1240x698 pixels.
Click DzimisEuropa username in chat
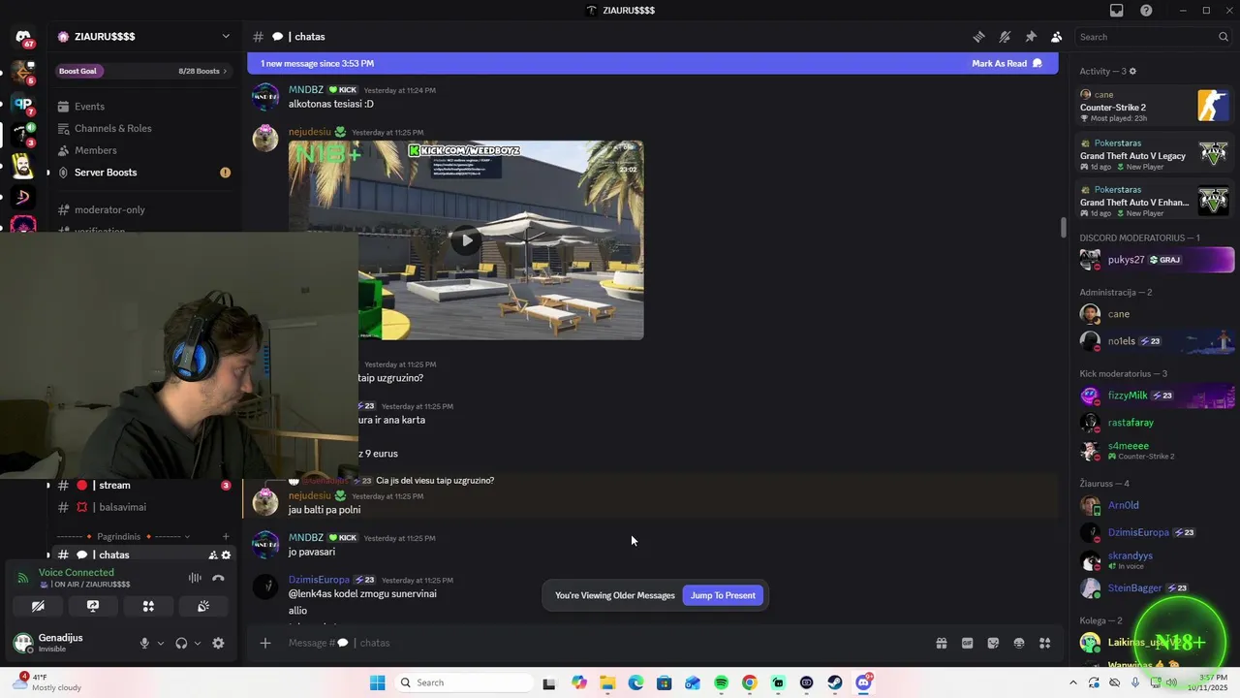(x=319, y=580)
